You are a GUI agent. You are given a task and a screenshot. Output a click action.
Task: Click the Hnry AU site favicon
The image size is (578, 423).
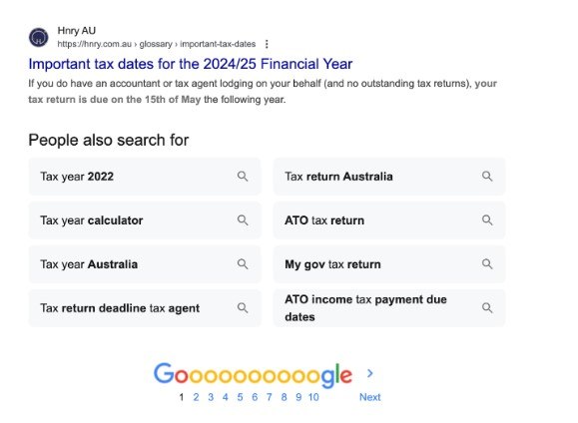pos(39,37)
